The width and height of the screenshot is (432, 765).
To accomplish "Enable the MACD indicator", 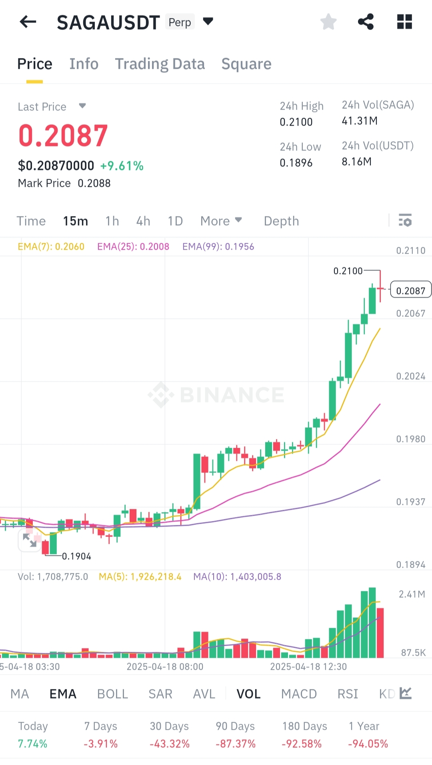I will [x=299, y=694].
